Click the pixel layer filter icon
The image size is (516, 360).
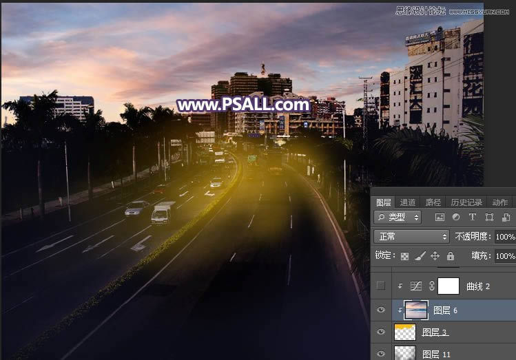pyautogui.click(x=440, y=218)
